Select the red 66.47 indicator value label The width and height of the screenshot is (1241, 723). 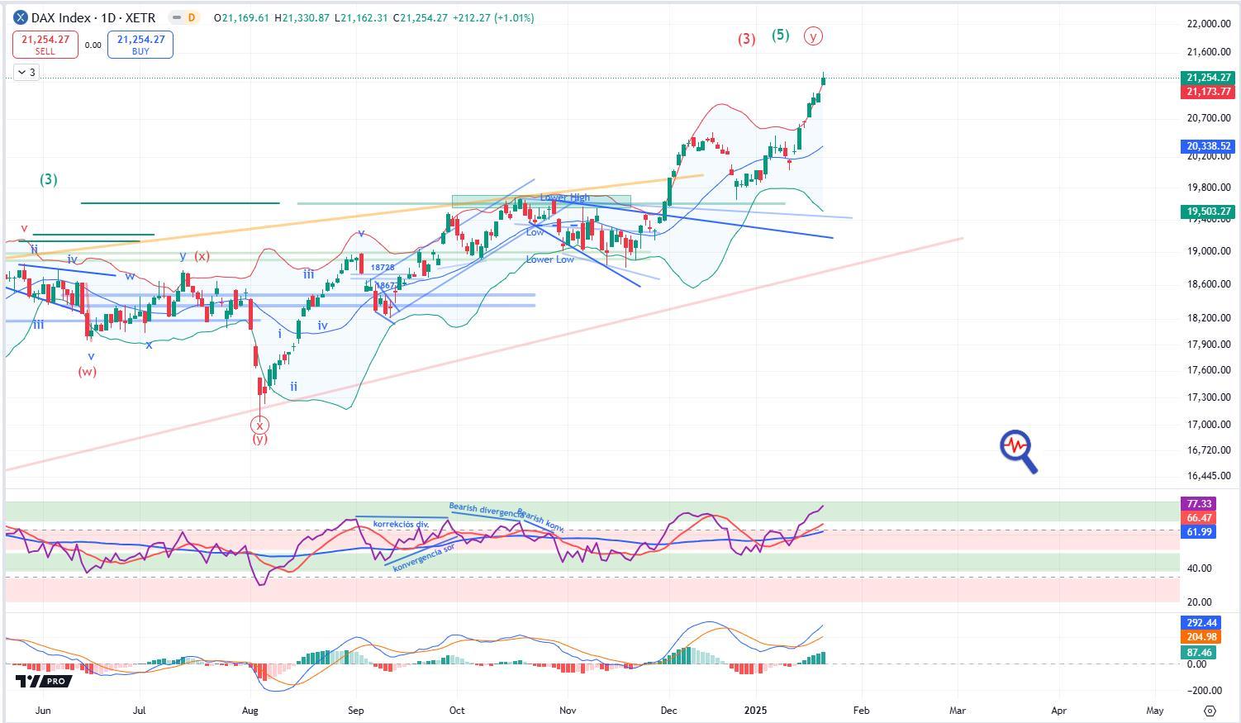tap(1199, 518)
